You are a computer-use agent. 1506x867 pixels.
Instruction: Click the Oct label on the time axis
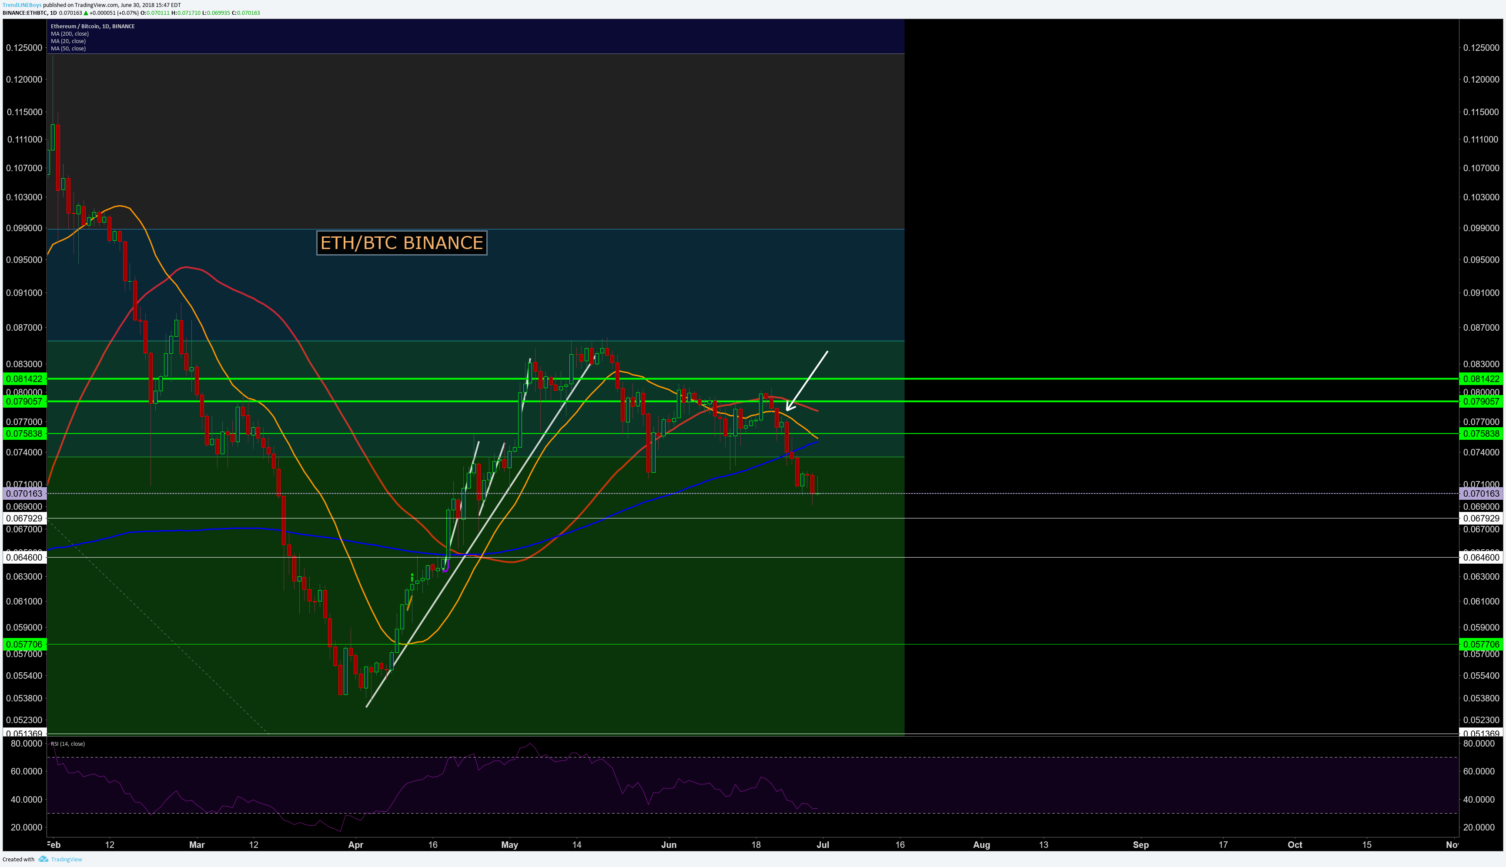pyautogui.click(x=1295, y=845)
